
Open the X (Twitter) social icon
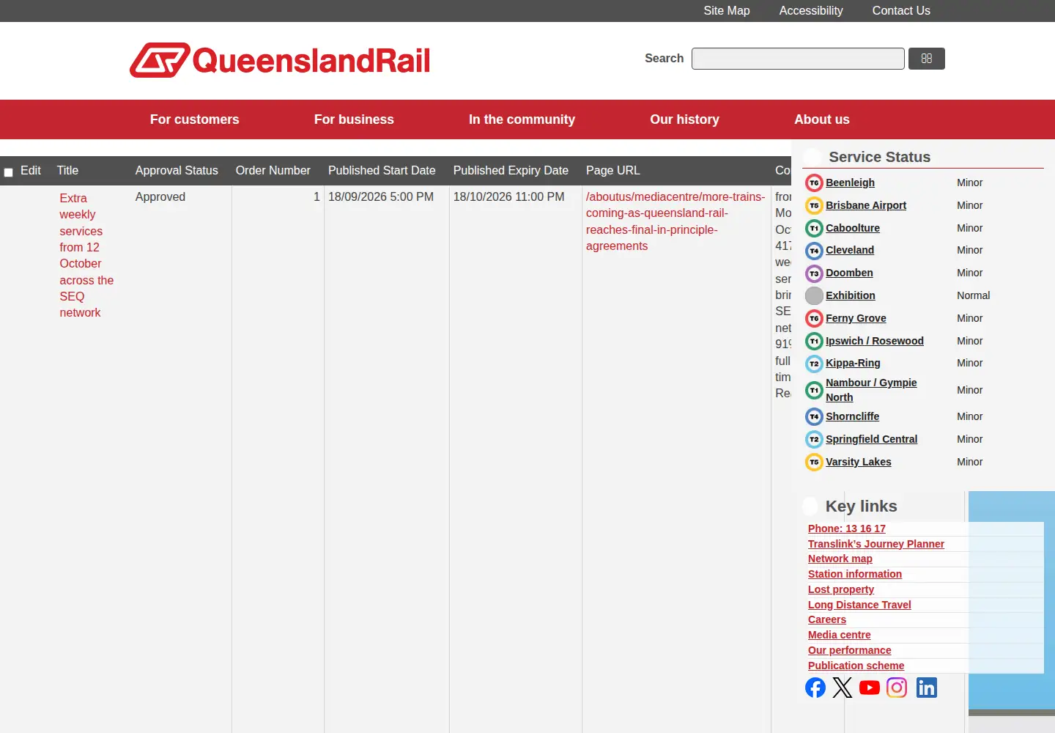(843, 688)
